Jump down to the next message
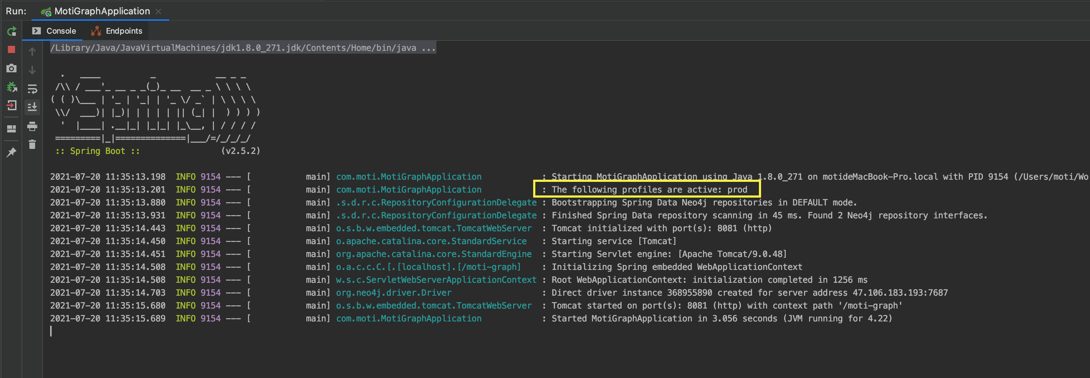Screen dimensions: 1090x378 [x=32, y=70]
